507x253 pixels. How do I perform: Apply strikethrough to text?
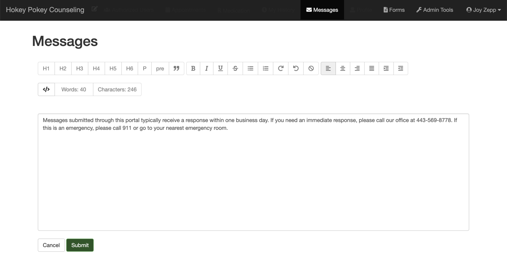click(x=235, y=68)
